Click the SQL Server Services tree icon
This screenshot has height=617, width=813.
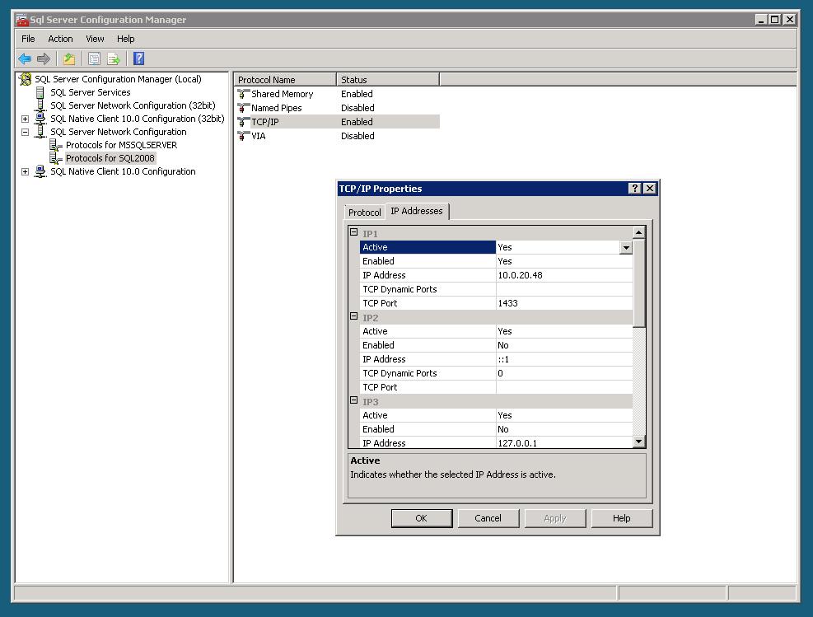(x=40, y=92)
